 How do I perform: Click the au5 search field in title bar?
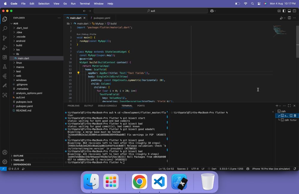[151, 11]
